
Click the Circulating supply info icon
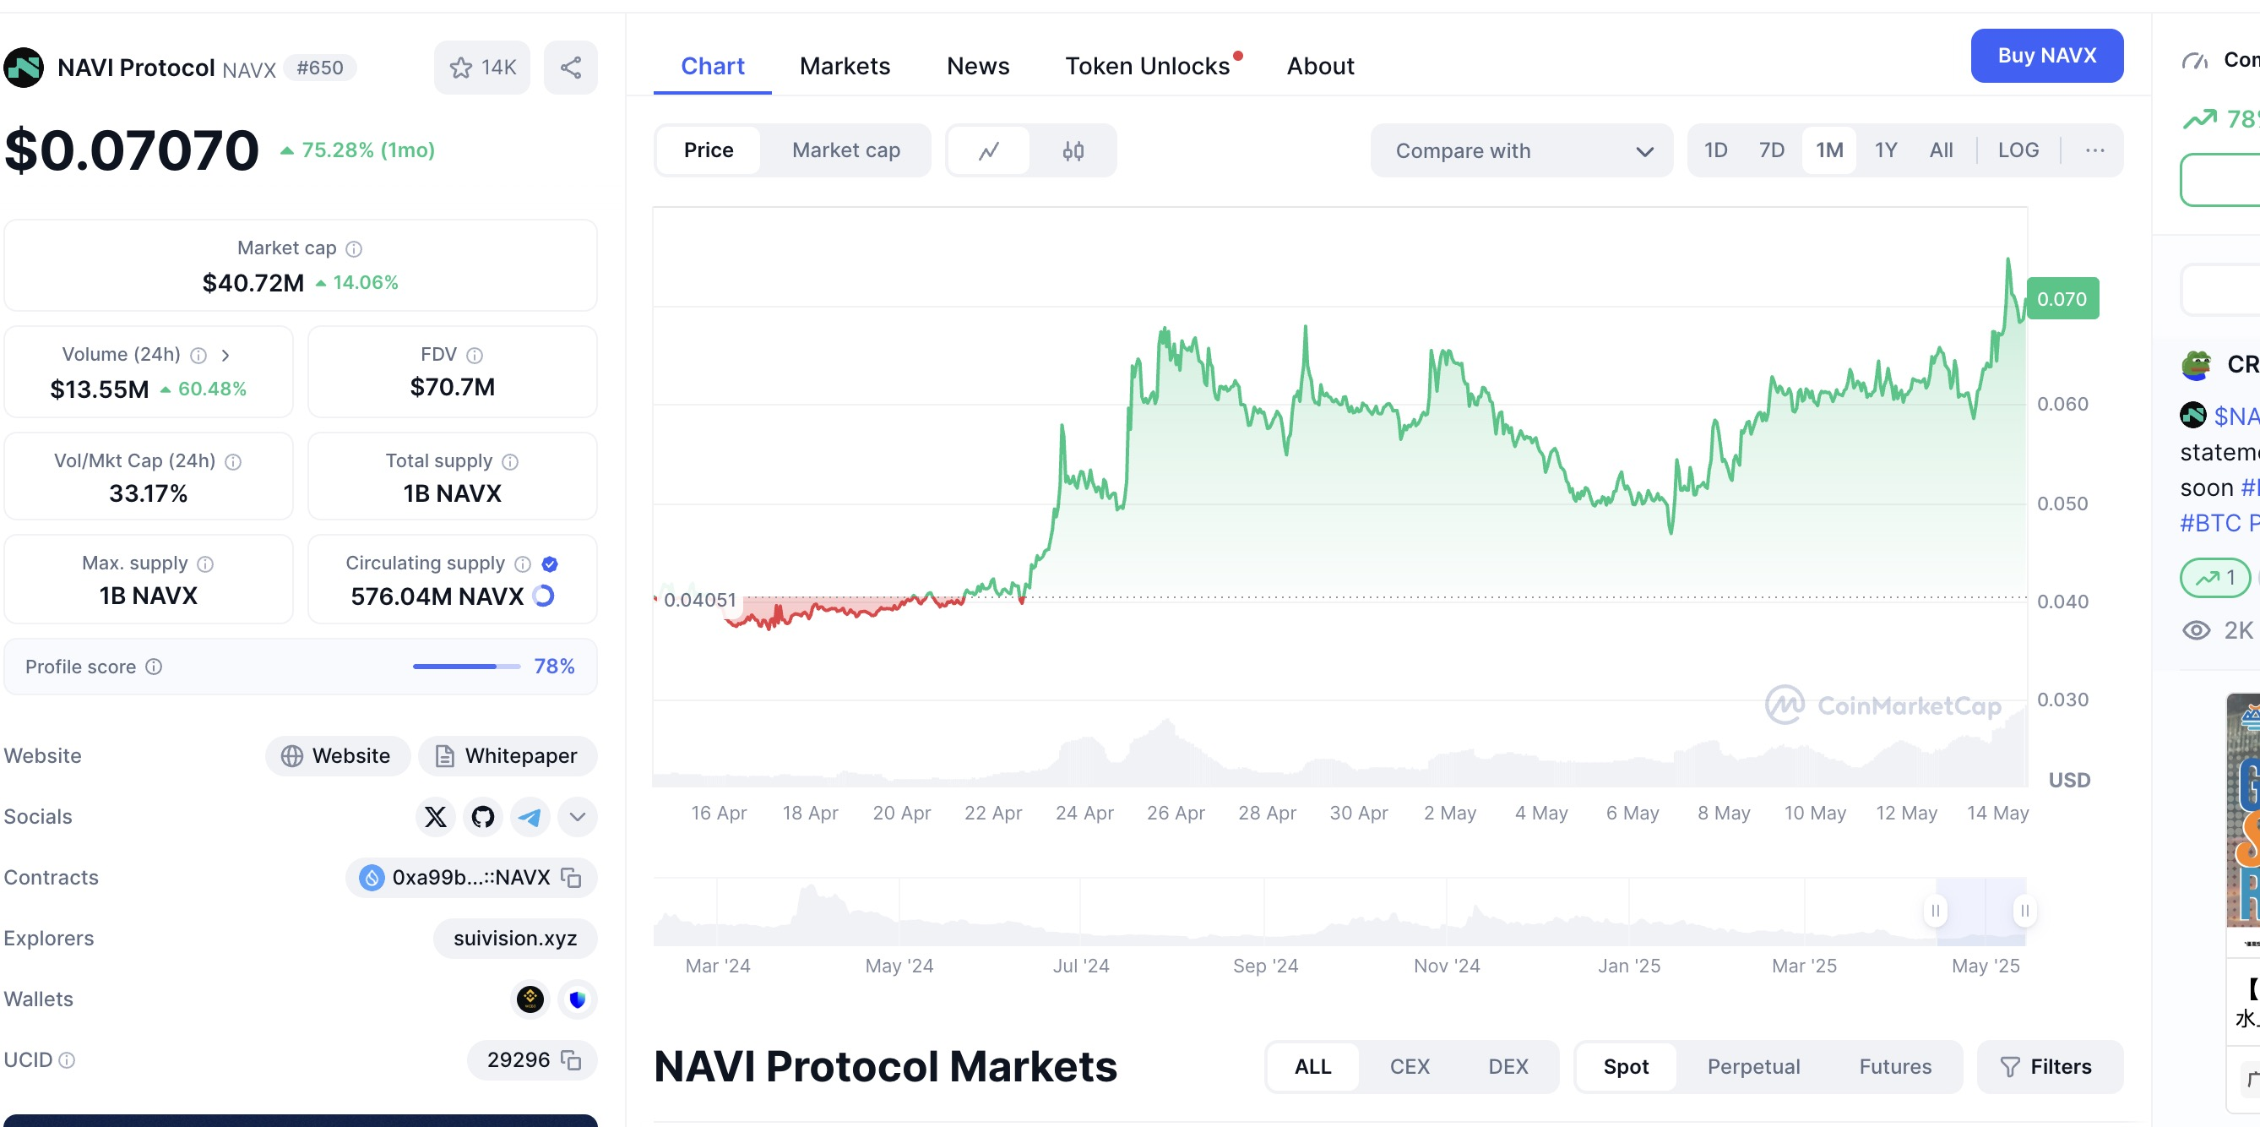[x=523, y=563]
